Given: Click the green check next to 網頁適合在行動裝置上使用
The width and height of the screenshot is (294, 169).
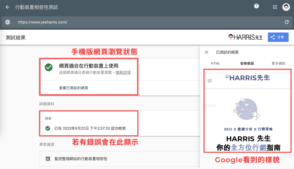Looking at the screenshot, I should (x=49, y=67).
